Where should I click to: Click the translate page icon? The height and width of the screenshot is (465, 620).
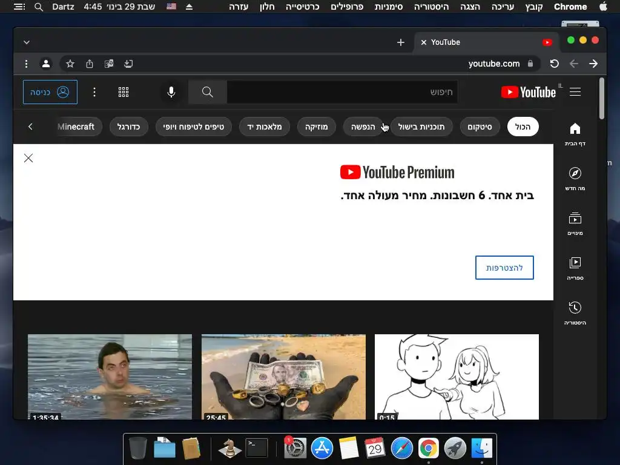pos(109,64)
